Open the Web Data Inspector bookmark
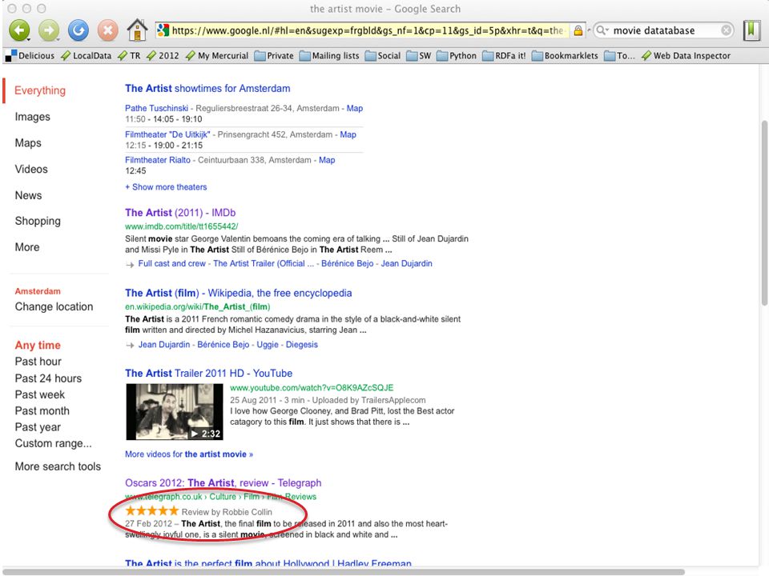Screen dimensions: 769x576 coord(686,56)
